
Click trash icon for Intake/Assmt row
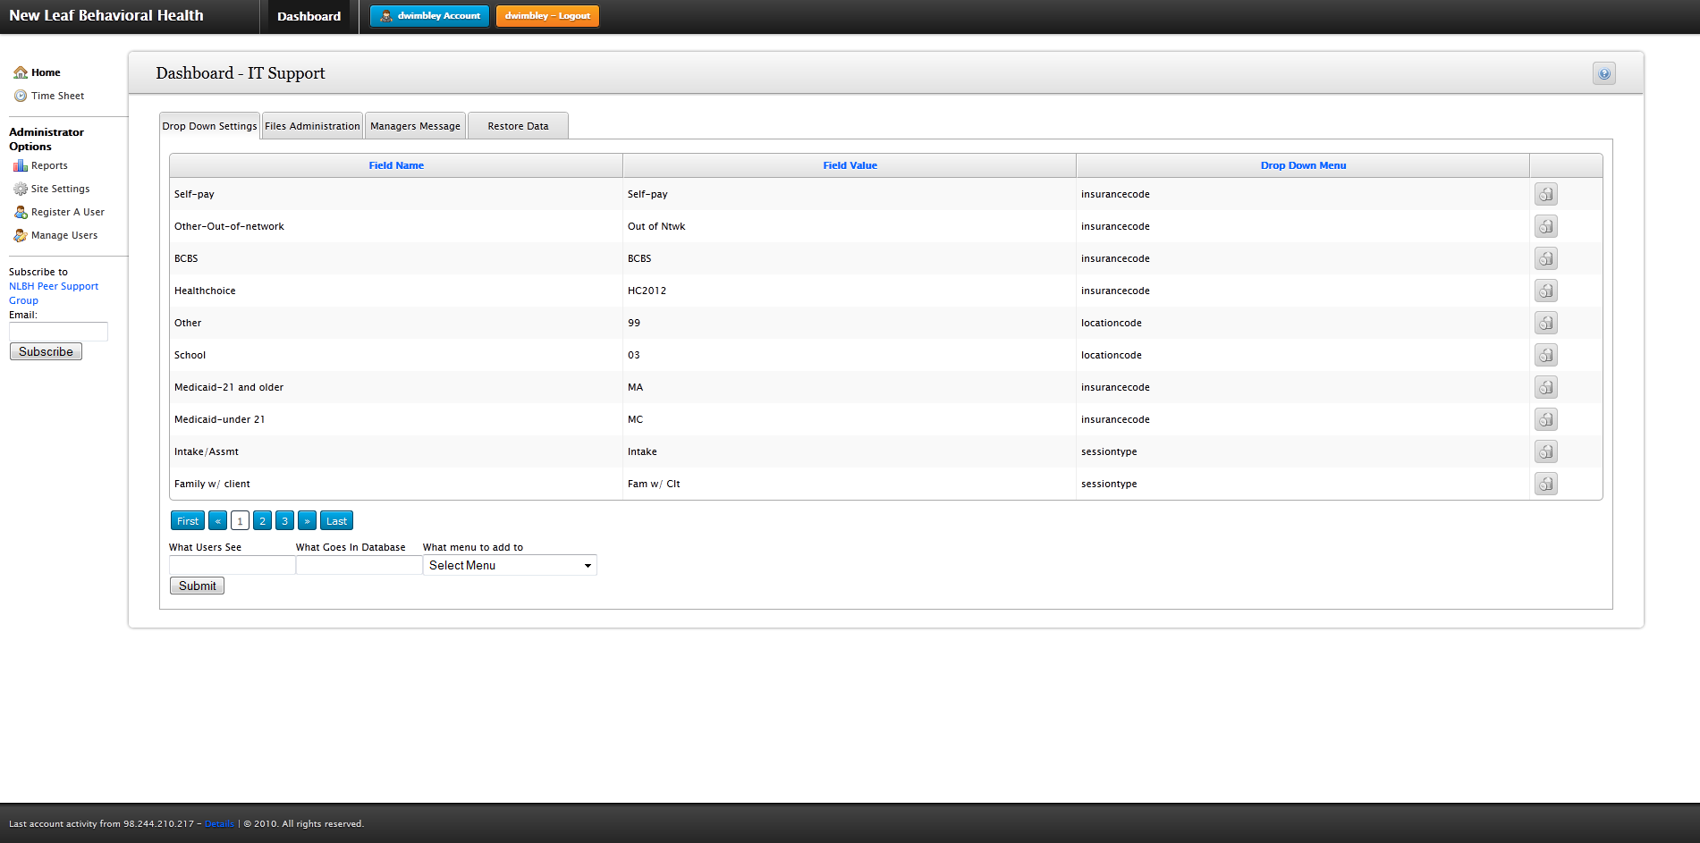1545,451
